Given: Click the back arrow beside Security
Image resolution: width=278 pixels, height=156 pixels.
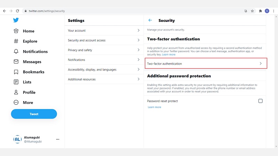Looking at the screenshot, I should [x=150, y=20].
